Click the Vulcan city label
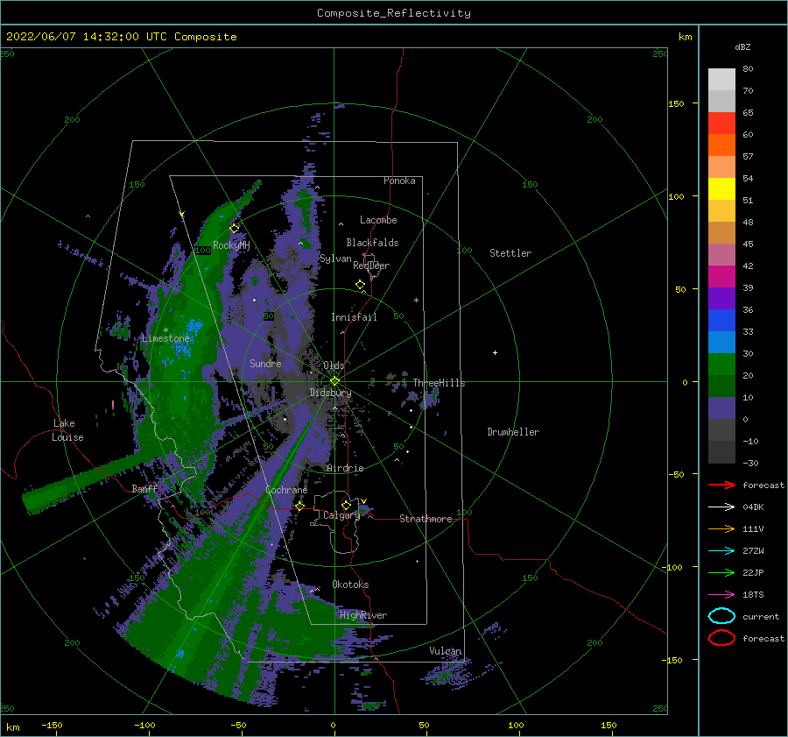The image size is (788, 737). [x=446, y=651]
